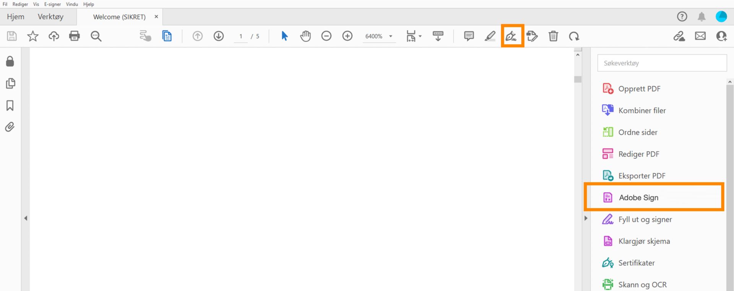Viewport: 734px width, 291px height.
Task: Open the Attachments paperclip panel
Action: coord(10,127)
